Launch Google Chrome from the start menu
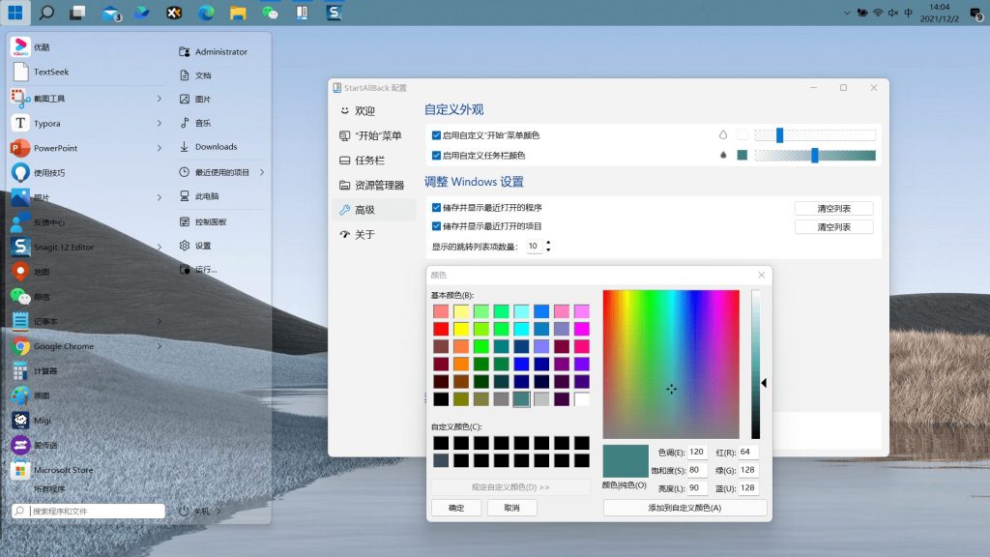Viewport: 990px width, 557px height. (63, 346)
